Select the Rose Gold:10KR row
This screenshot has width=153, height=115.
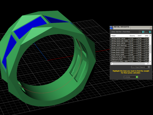(130, 50)
